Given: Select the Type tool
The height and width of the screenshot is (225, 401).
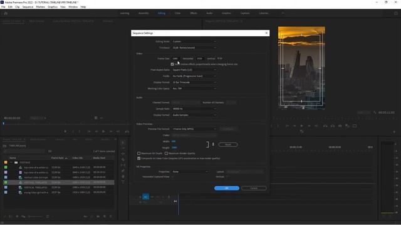Looking at the screenshot, I should click(123, 182).
